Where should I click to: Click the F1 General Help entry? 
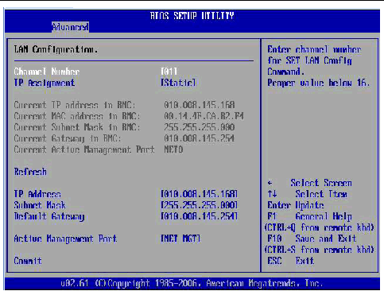pyautogui.click(x=309, y=217)
